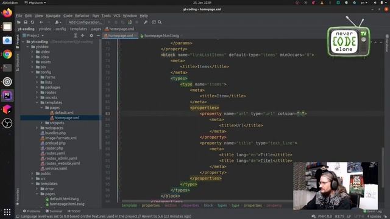The image size is (390, 219).
Task: Open the Problems tool window
Action: [31, 211]
